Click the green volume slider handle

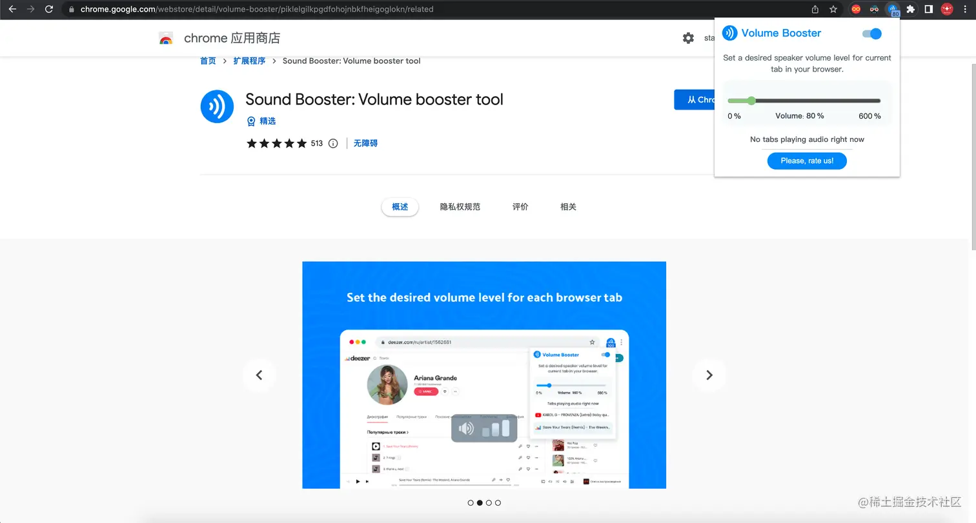tap(751, 101)
